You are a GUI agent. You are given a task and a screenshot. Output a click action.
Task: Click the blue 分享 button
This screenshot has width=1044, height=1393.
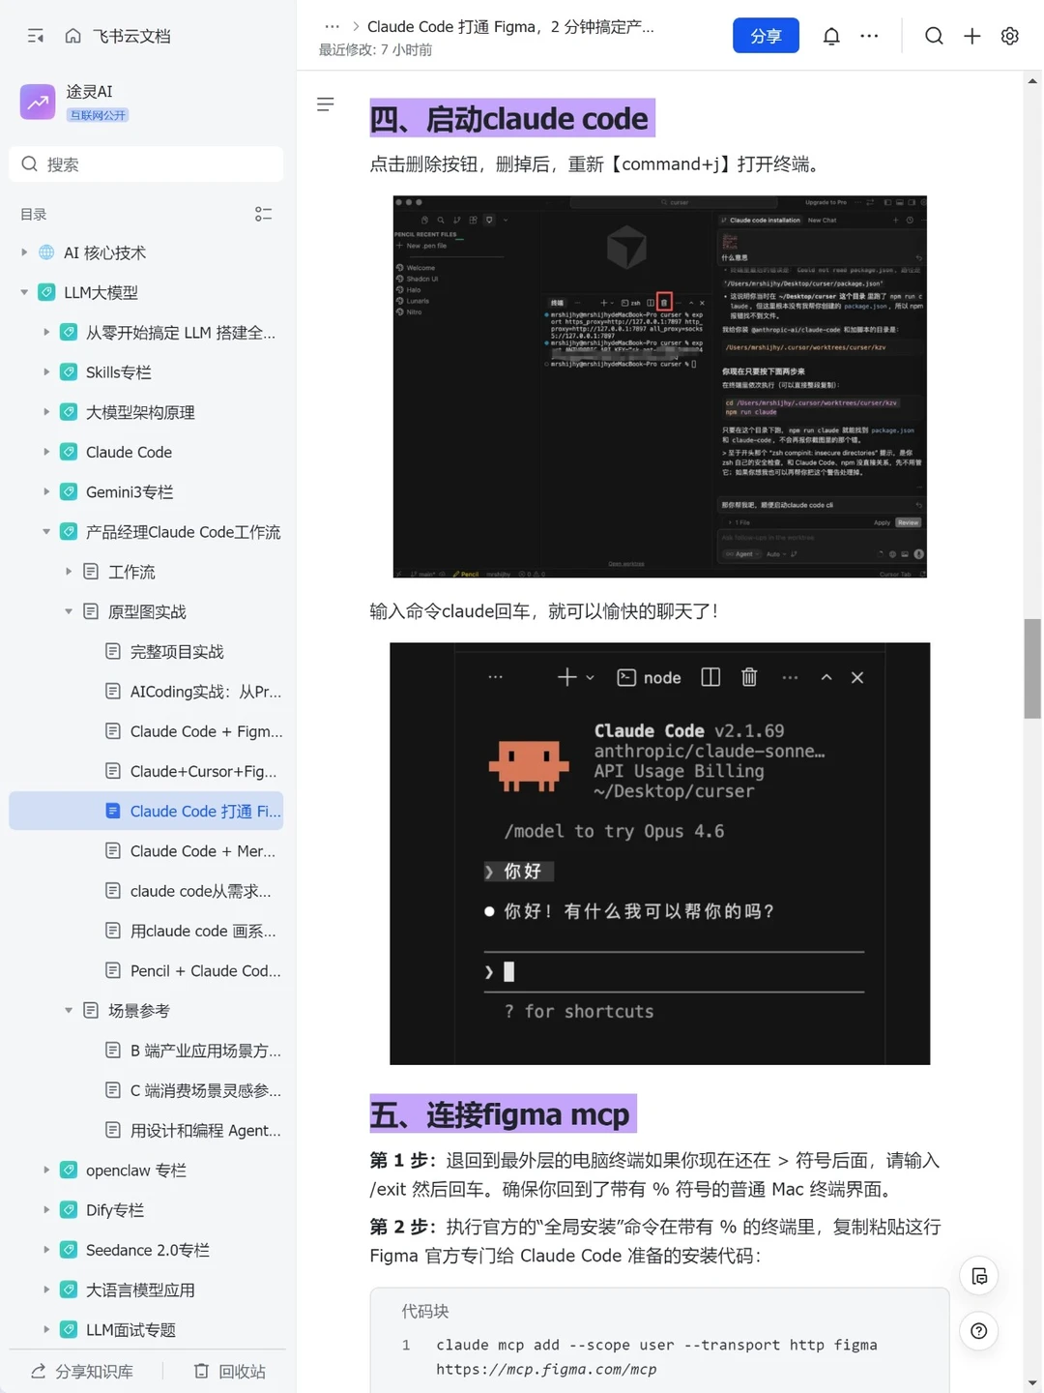(x=766, y=36)
